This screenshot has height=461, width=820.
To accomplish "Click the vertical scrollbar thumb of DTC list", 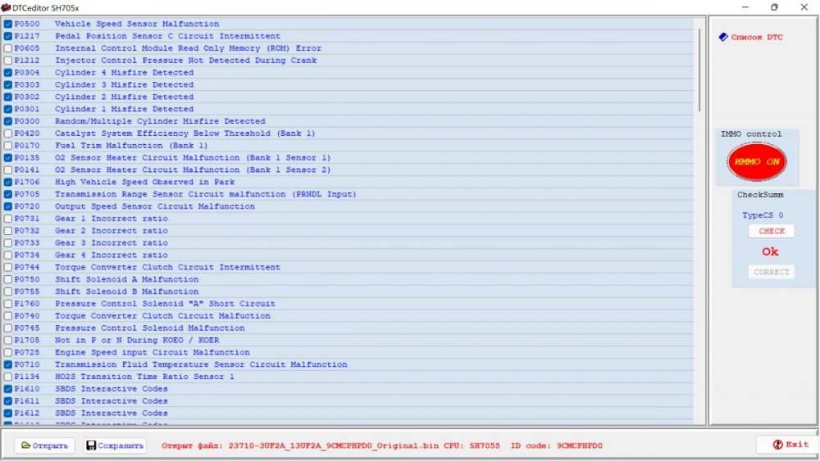I will point(699,70).
